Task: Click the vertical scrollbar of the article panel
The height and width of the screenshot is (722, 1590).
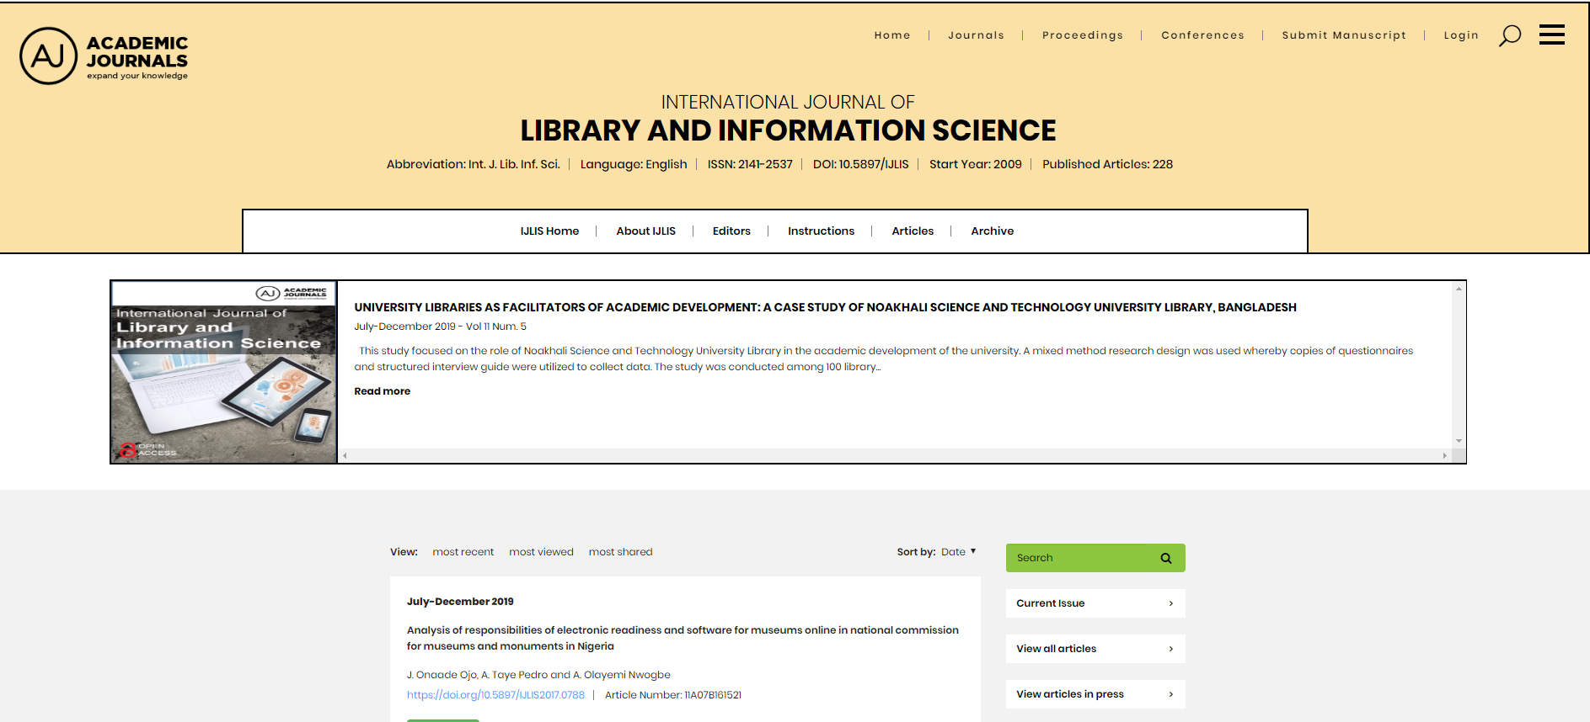Action: tap(1459, 365)
